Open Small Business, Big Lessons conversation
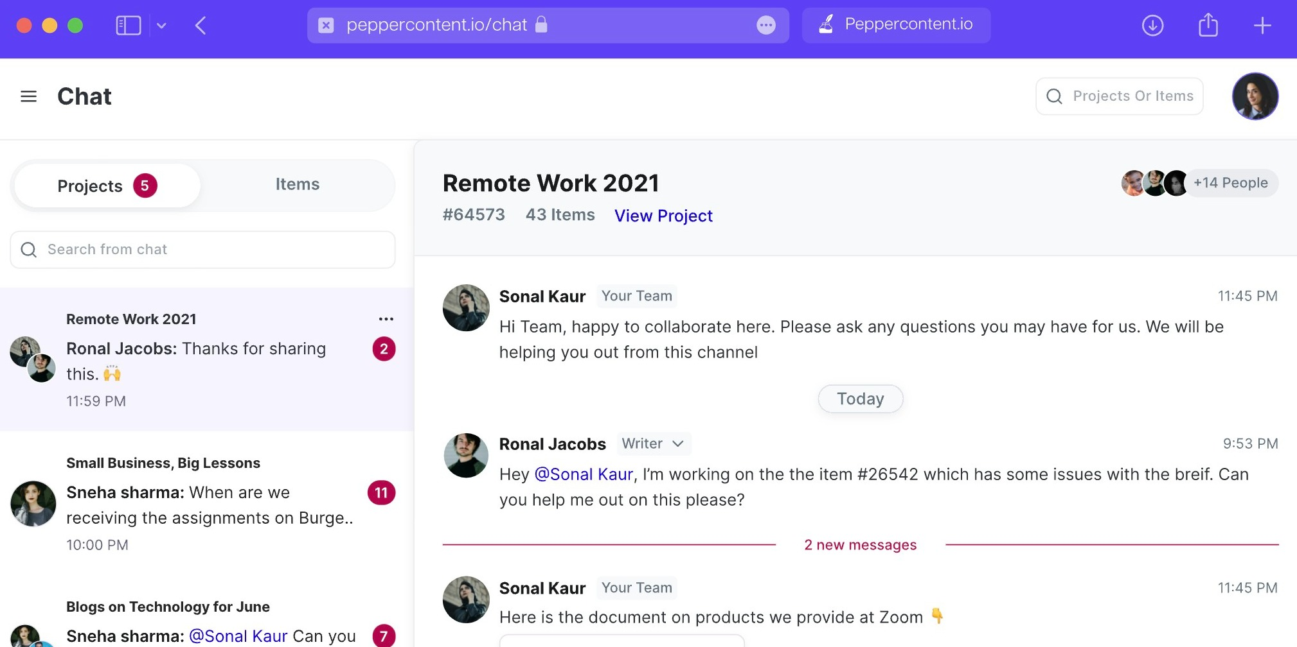Viewport: 1297px width, 647px height. 207,503
